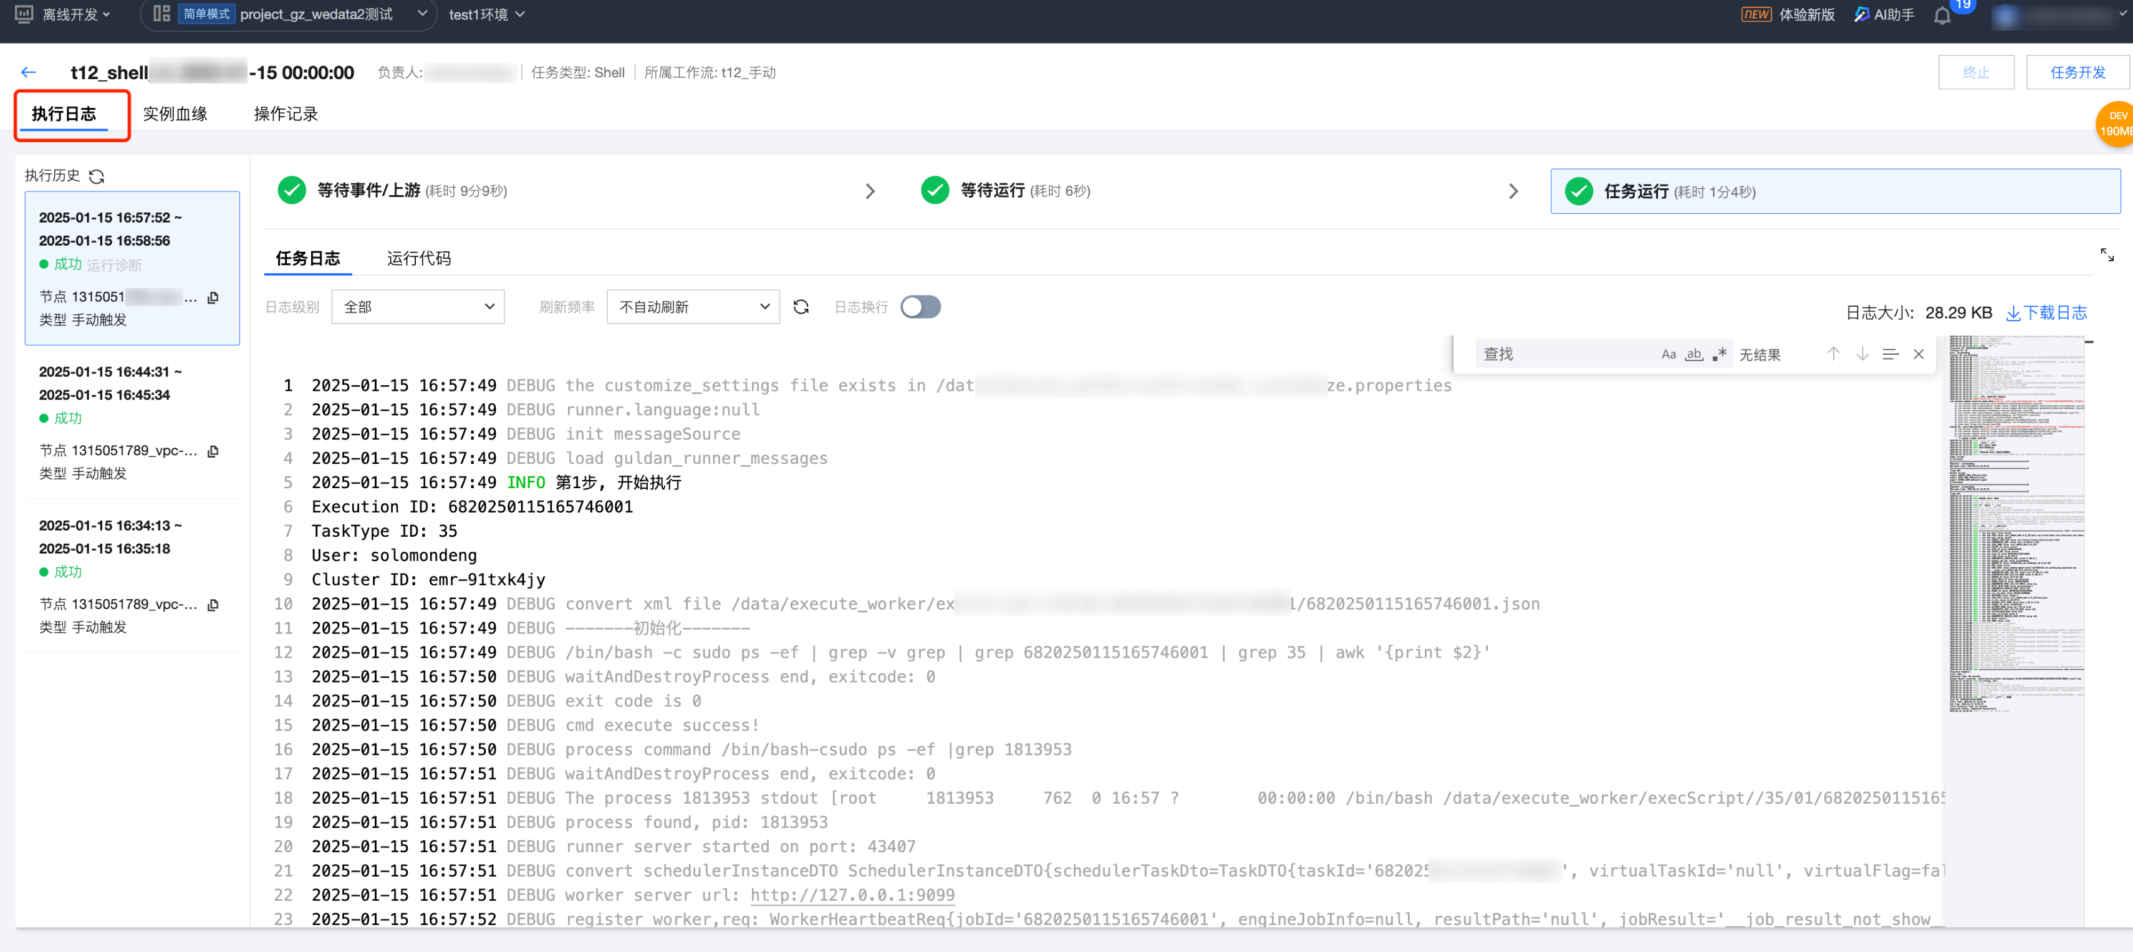Switch to the 实例血缘 tab

click(x=175, y=114)
